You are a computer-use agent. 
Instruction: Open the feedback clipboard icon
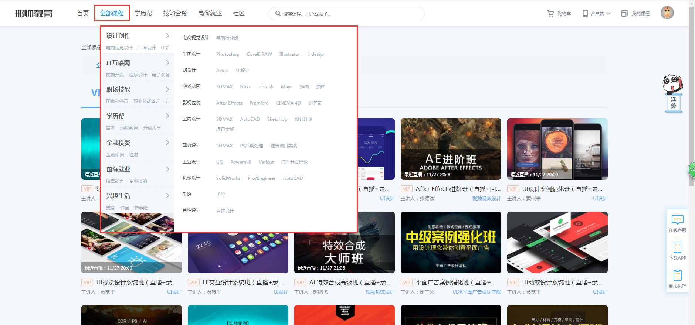point(677,276)
